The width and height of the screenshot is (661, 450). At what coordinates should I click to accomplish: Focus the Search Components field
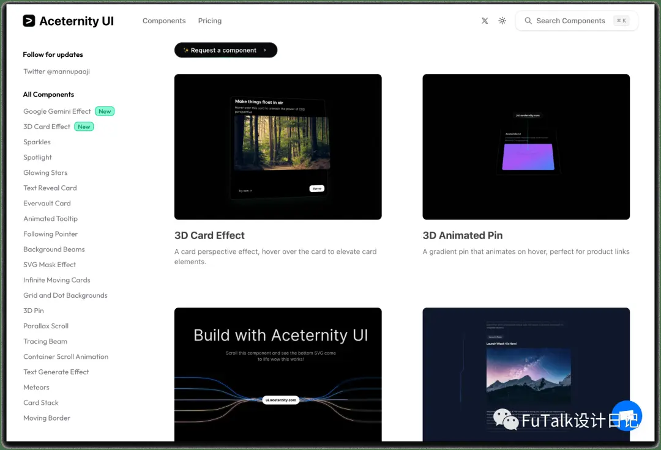pyautogui.click(x=577, y=21)
